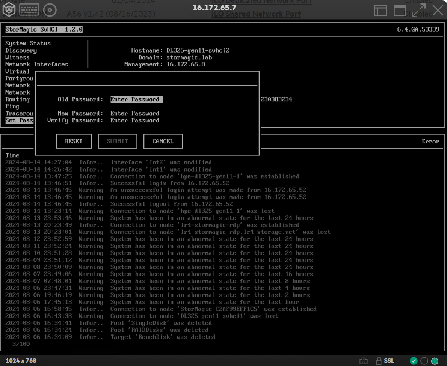Click the CANCEL button in the dialog
This screenshot has width=447, height=366.
[163, 141]
